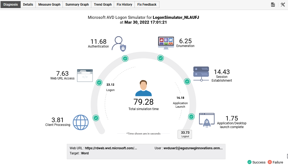This screenshot has width=288, height=167.
Task: Click the user avatar in the center
Action: [x=143, y=88]
